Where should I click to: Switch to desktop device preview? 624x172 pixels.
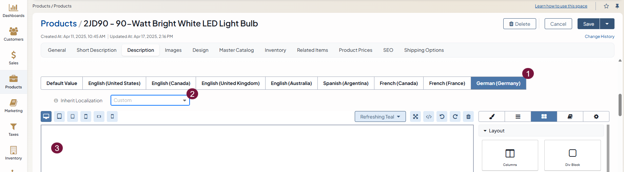[x=46, y=116]
